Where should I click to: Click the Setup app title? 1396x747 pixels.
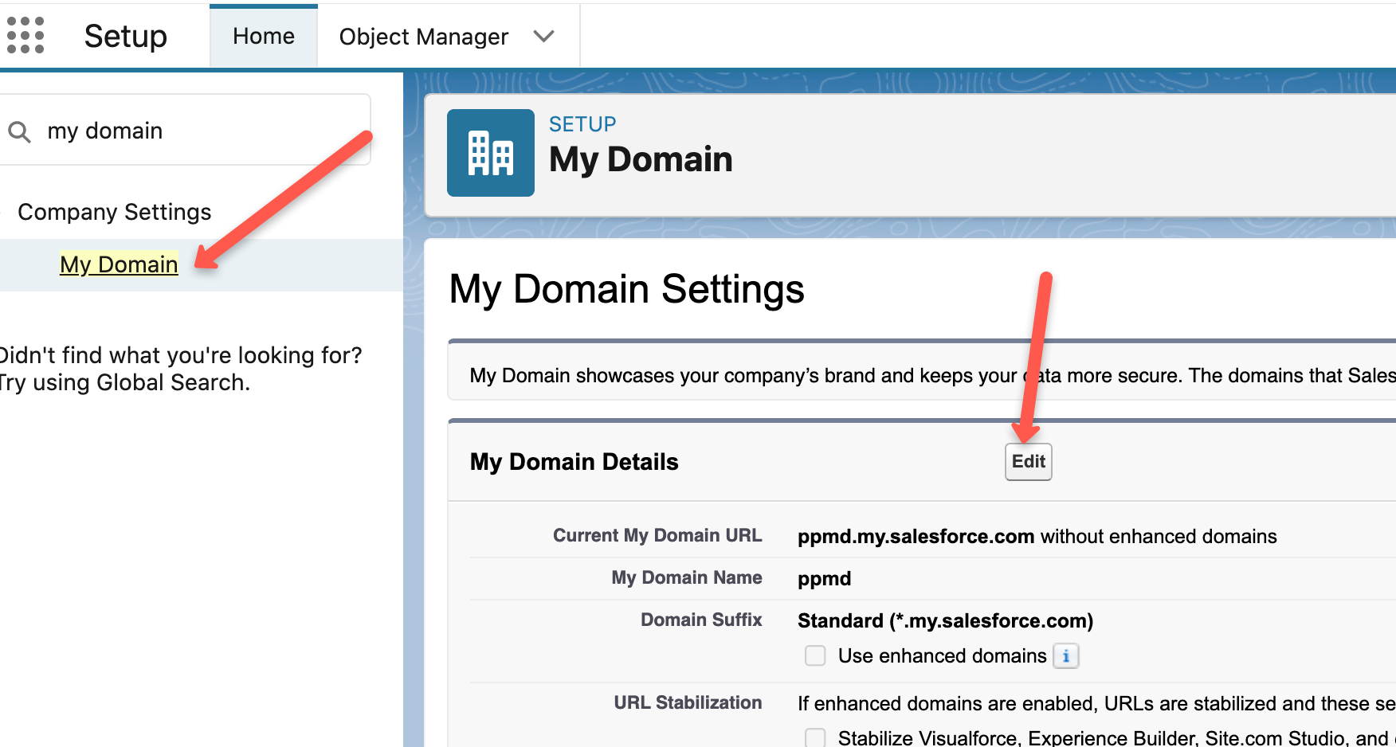pos(125,37)
